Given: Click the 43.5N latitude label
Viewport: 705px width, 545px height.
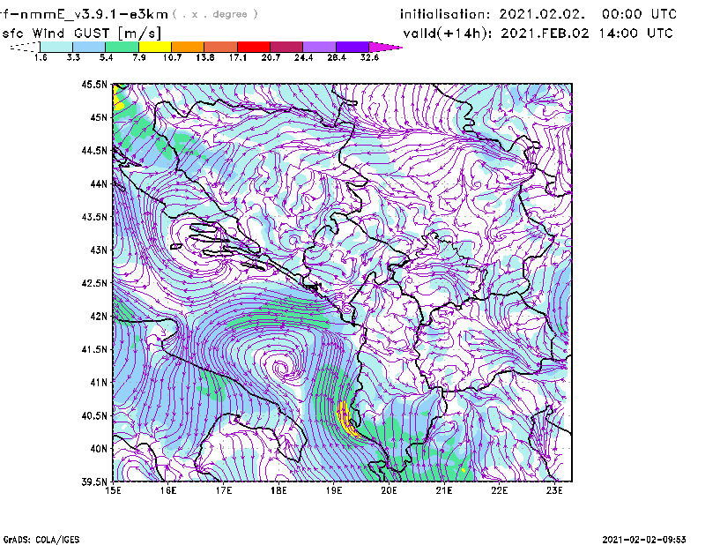Looking at the screenshot, I should pyautogui.click(x=94, y=217).
